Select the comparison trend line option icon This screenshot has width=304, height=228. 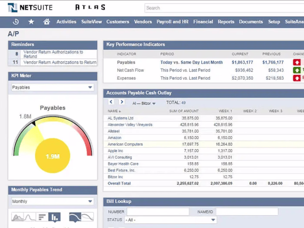tap(87, 217)
